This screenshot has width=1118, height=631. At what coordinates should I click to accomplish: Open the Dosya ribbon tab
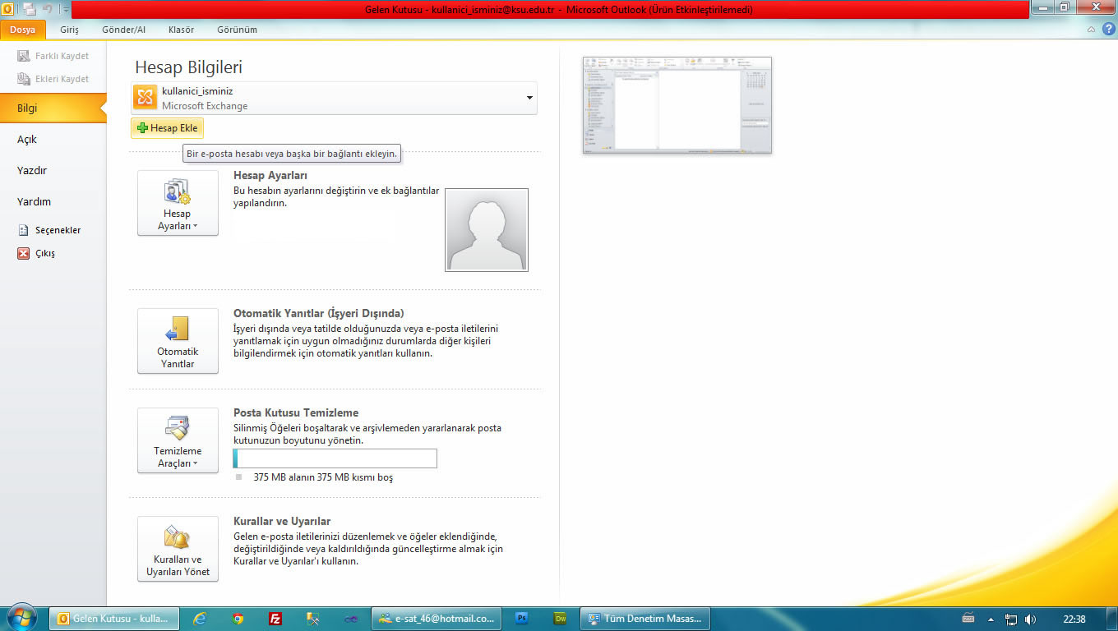click(x=22, y=30)
